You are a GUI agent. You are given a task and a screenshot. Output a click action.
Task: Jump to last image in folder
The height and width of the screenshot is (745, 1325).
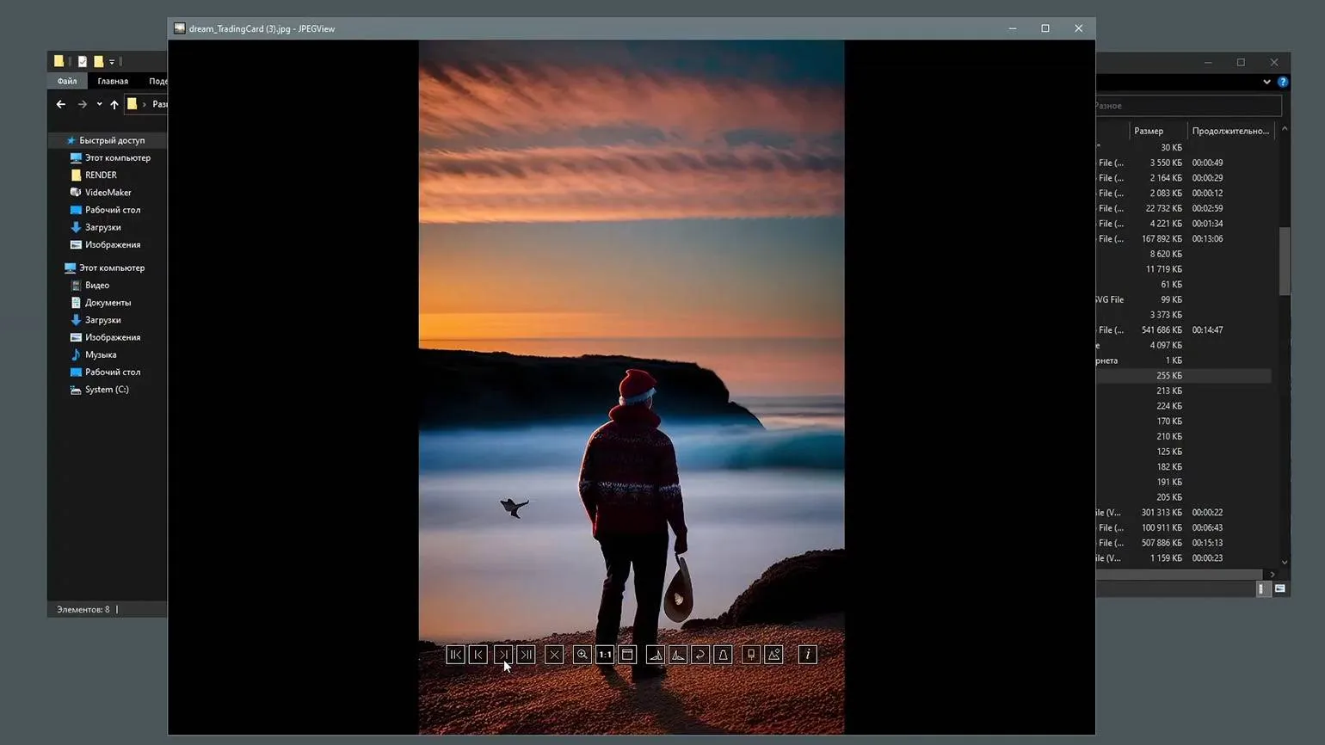click(x=526, y=655)
